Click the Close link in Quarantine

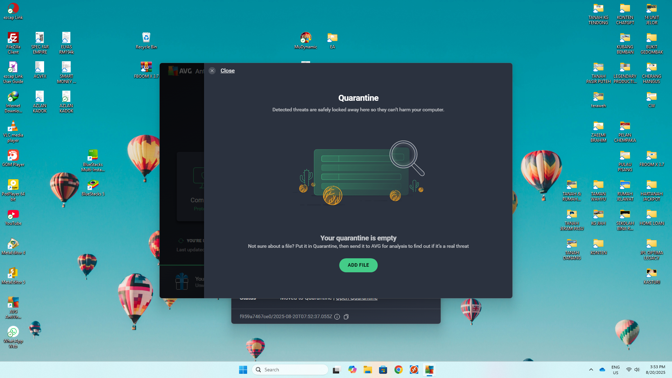tap(227, 71)
